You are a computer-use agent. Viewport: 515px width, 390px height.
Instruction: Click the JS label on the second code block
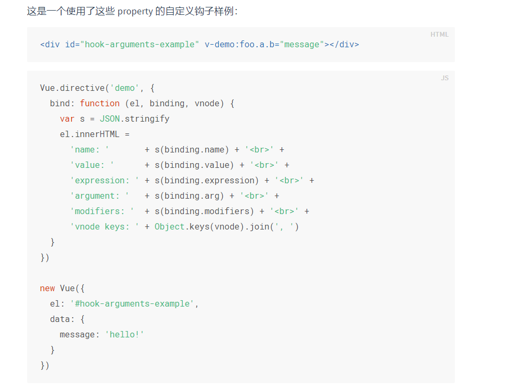coord(444,78)
